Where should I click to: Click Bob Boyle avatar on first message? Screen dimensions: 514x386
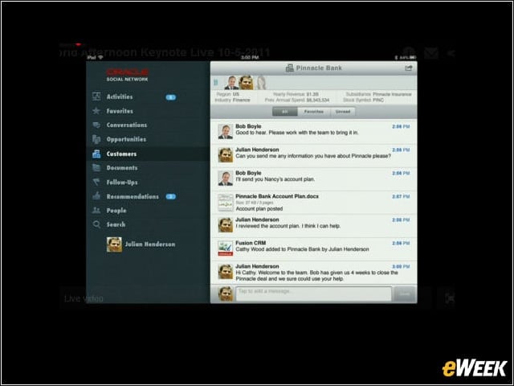tap(226, 132)
